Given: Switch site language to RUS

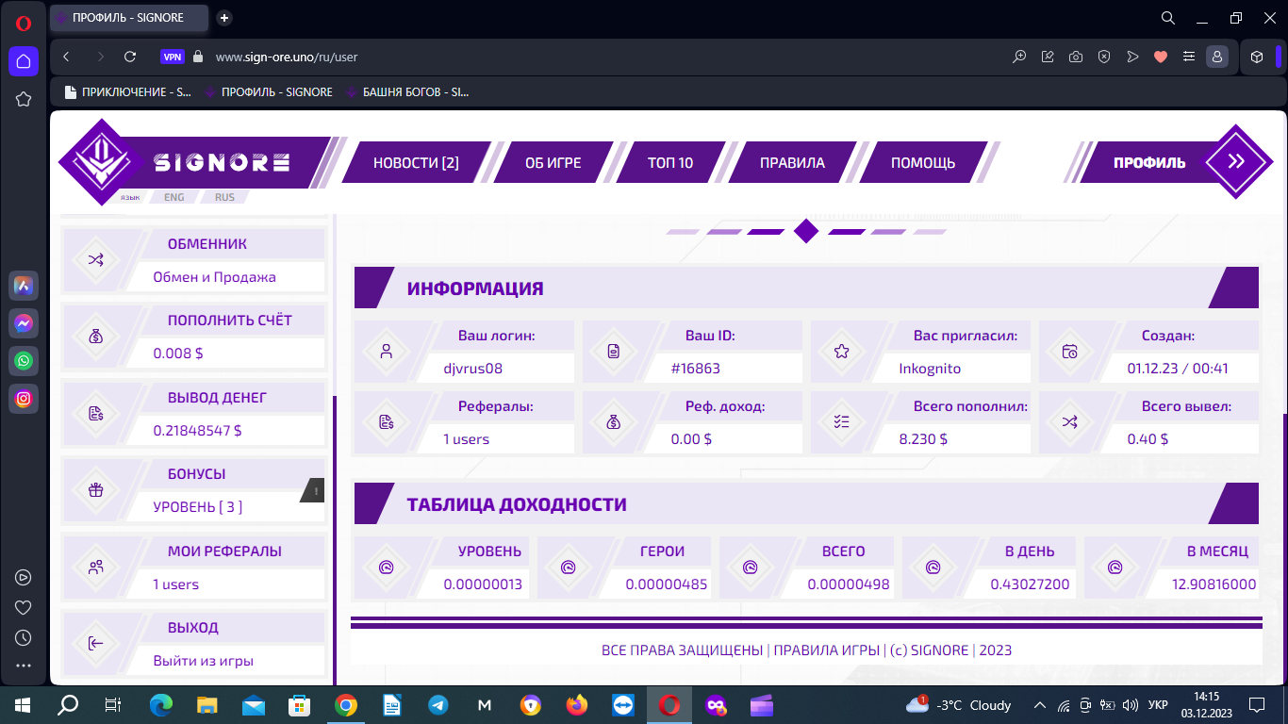Looking at the screenshot, I should (x=224, y=197).
